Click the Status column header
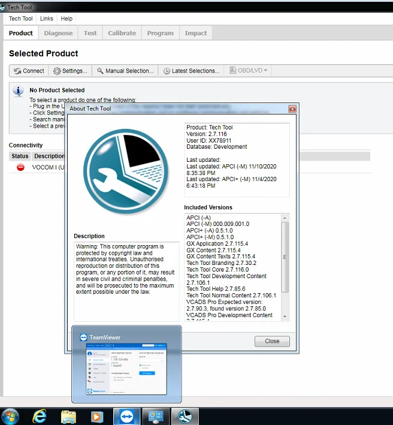393x425 pixels. [20, 156]
